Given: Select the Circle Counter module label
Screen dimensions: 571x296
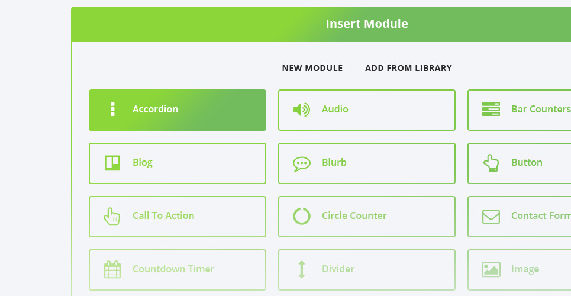Looking at the screenshot, I should [354, 216].
